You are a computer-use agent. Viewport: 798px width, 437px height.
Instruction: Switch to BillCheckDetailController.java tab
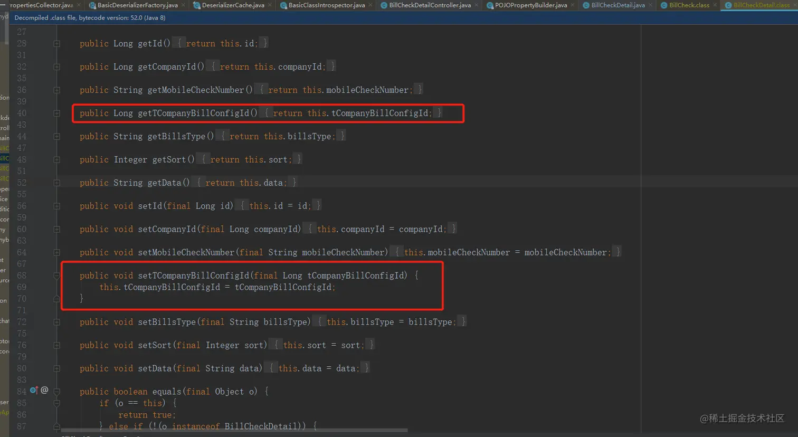[x=430, y=5]
